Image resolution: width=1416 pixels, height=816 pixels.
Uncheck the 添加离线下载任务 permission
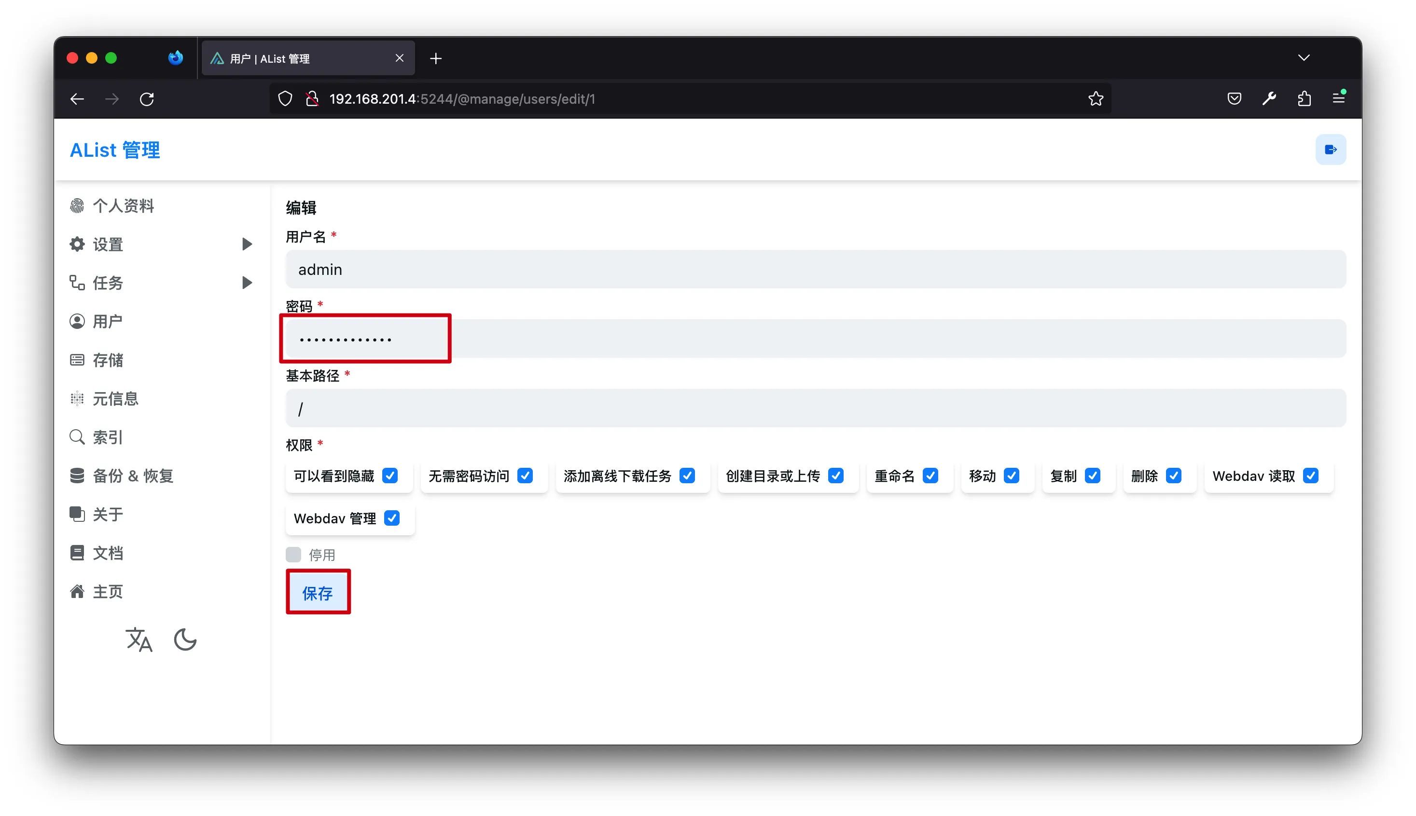click(x=687, y=476)
